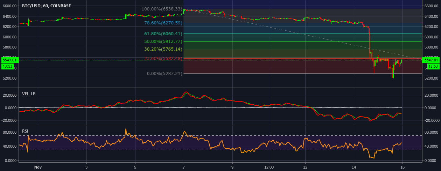The height and width of the screenshot is (171, 441).
Task: Click the left-side 5549.01 current price tag
Action: click(9, 60)
